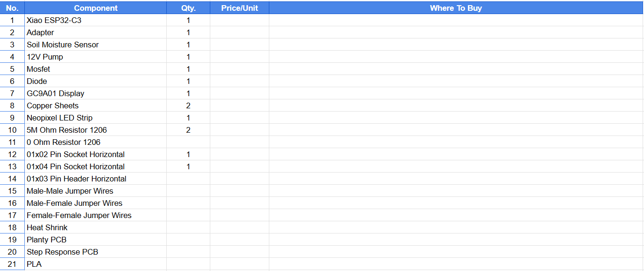This screenshot has width=644, height=271.
Task: Select the Price/Unit cell for Diode
Action: pyautogui.click(x=239, y=81)
